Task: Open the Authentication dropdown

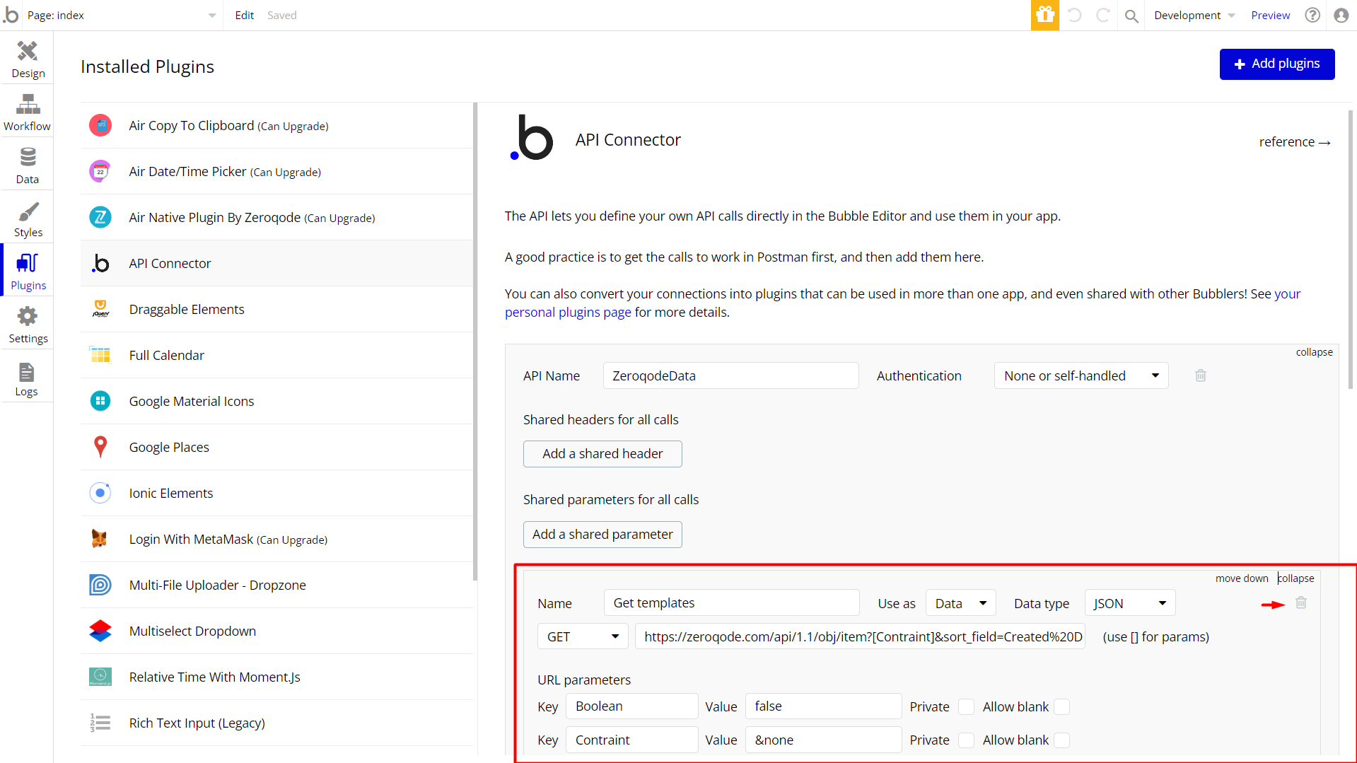Action: (x=1081, y=375)
